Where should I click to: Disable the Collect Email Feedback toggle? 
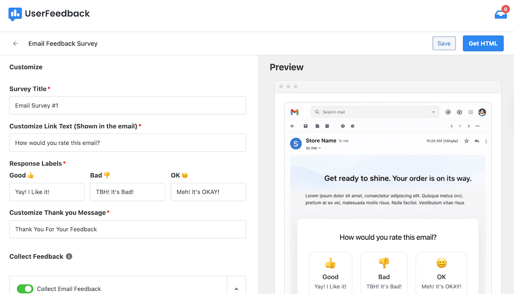tap(25, 289)
